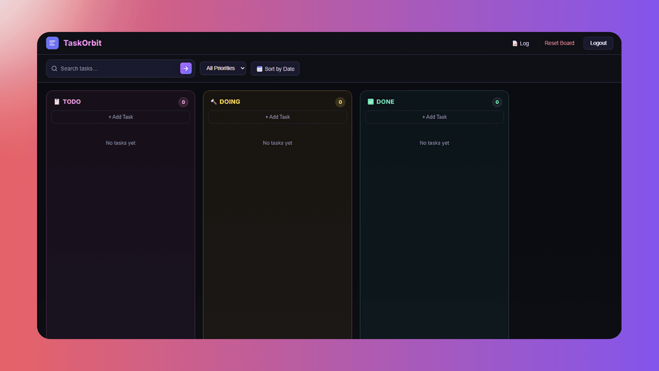The height and width of the screenshot is (371, 659).
Task: Click the Log document icon
Action: (515, 44)
